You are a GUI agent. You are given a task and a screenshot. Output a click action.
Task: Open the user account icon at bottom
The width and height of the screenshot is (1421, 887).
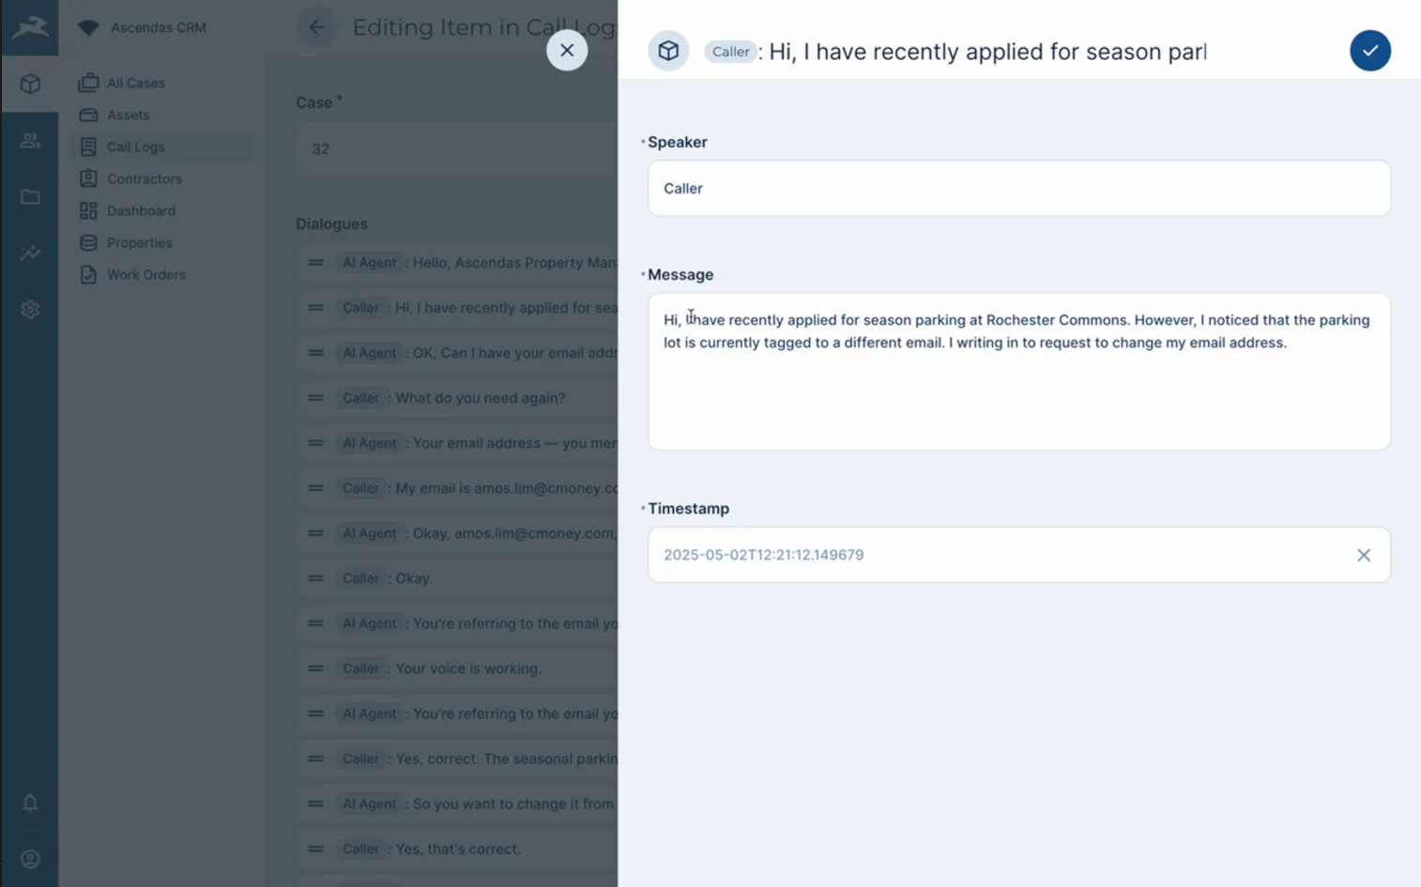click(30, 859)
